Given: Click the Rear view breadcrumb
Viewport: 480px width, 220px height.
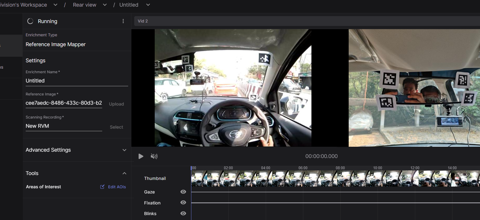Looking at the screenshot, I should coord(85,5).
